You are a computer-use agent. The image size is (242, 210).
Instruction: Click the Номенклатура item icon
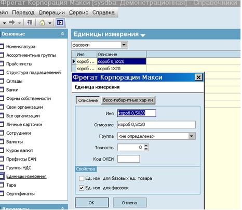(x=2, y=46)
